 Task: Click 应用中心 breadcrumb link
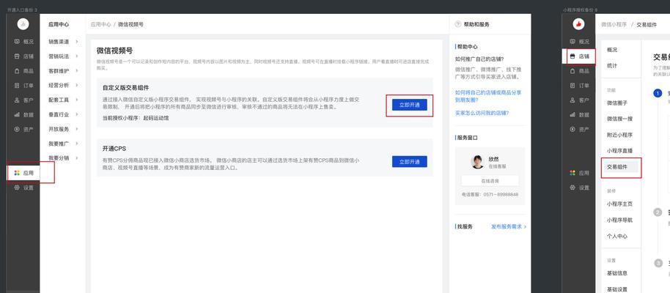click(x=101, y=25)
